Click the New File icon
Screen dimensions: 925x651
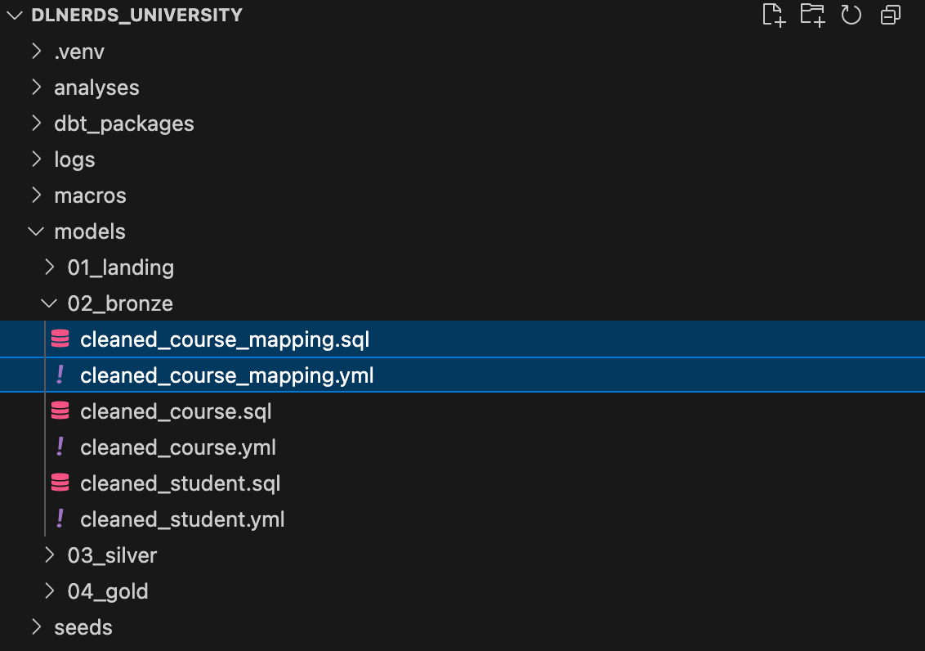(x=773, y=16)
